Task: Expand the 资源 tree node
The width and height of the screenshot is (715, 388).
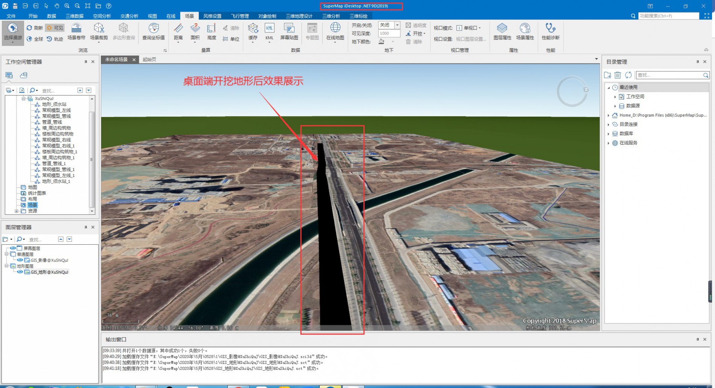Action: click(x=16, y=211)
